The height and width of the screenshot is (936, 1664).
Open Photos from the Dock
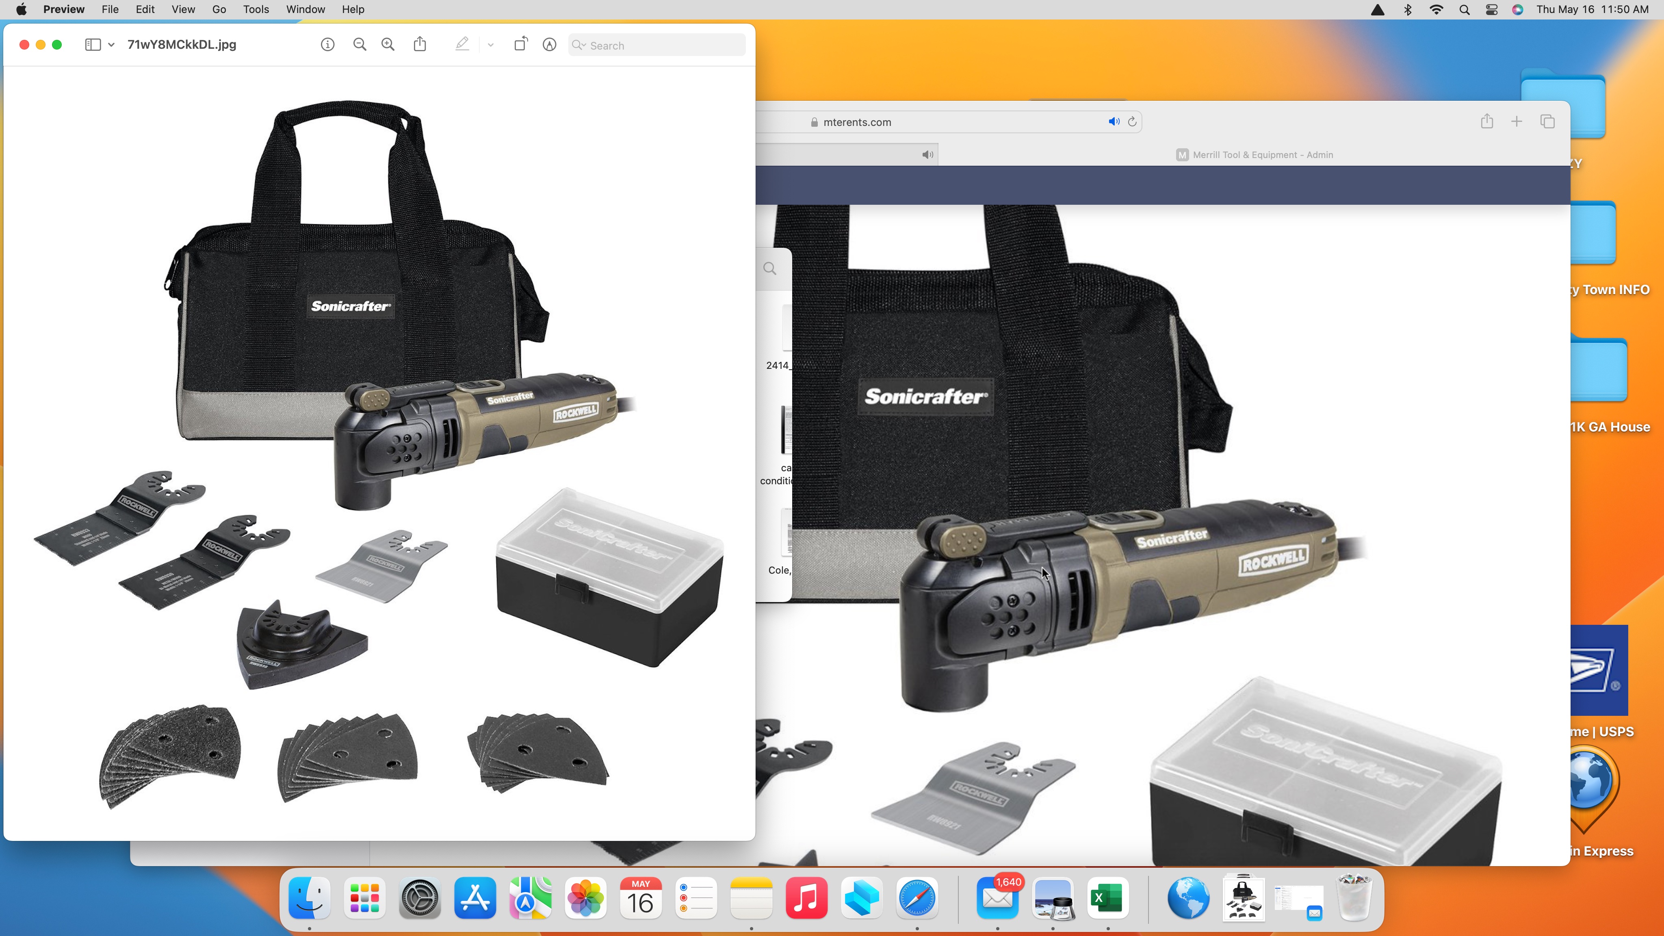click(585, 898)
